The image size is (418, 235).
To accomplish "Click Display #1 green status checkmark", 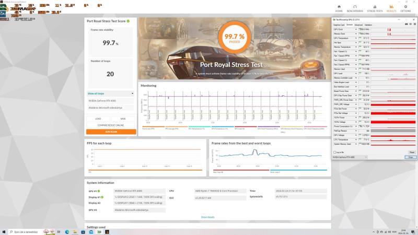I will (102, 197).
